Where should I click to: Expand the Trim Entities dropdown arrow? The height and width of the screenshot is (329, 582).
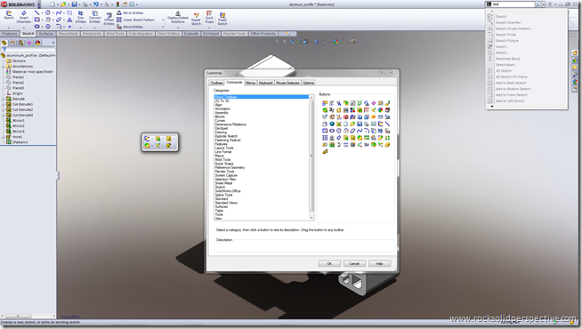click(x=81, y=28)
